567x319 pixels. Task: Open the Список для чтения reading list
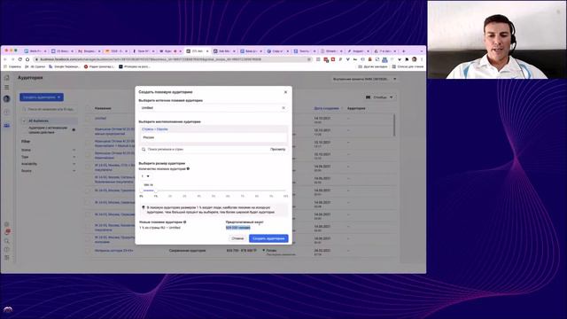[408, 66]
